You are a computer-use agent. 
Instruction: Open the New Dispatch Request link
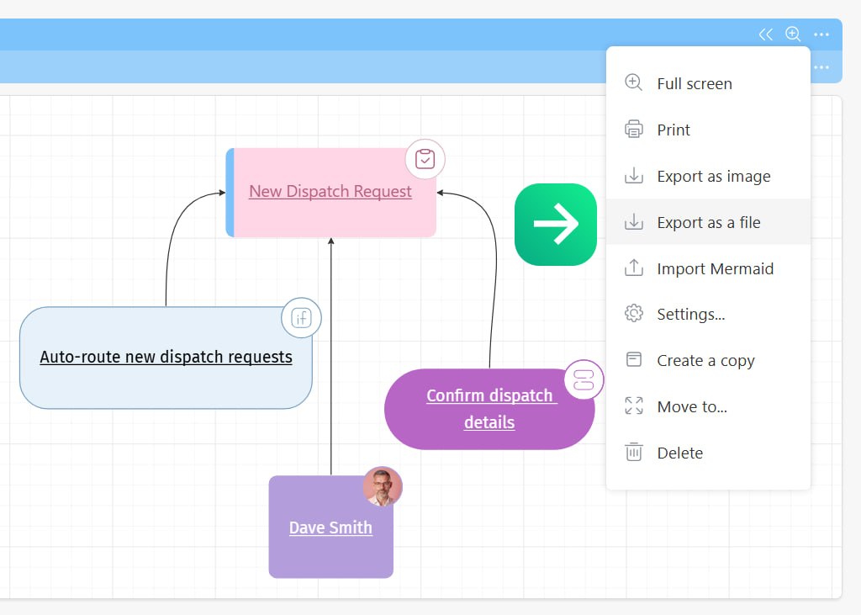[x=330, y=191]
